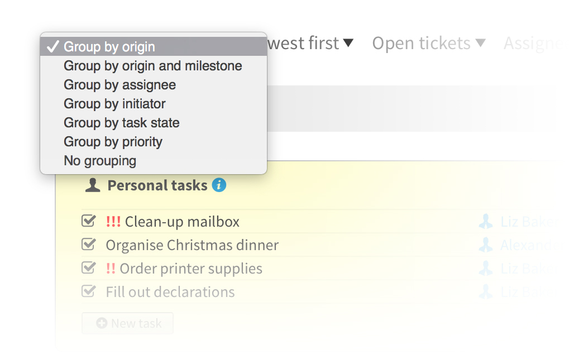Toggle the Order printer supplies checkbox
The height and width of the screenshot is (364, 574).
click(88, 268)
